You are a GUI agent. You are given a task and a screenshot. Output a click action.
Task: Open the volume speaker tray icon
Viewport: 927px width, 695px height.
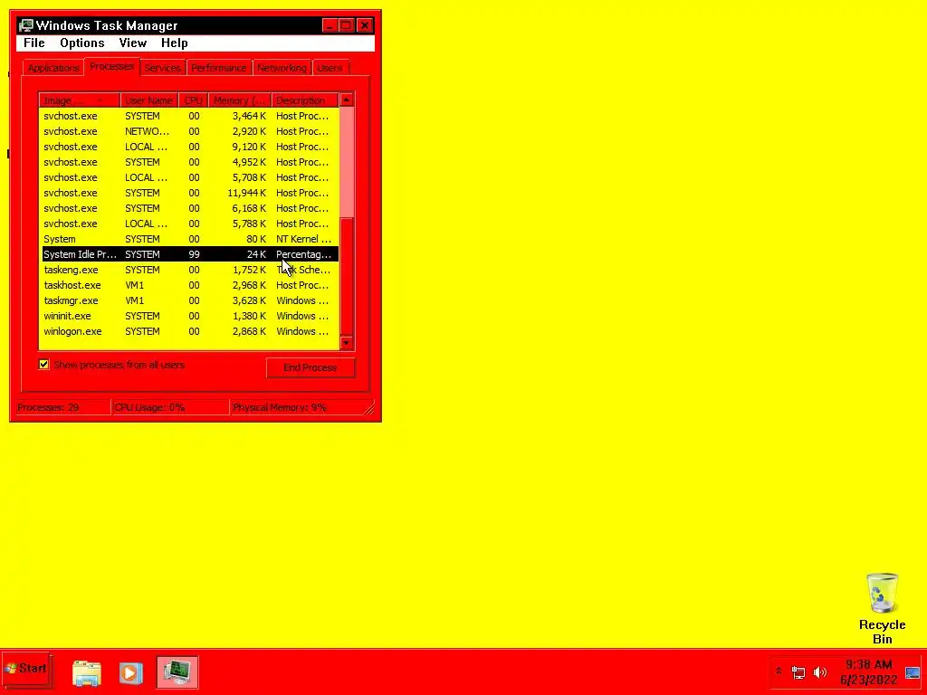(x=820, y=672)
